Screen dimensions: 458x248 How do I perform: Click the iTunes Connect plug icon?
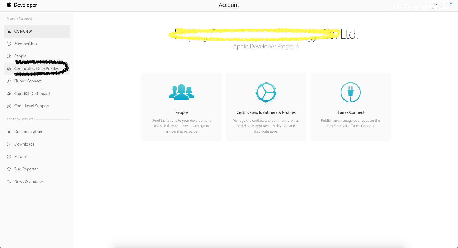pyautogui.click(x=351, y=92)
